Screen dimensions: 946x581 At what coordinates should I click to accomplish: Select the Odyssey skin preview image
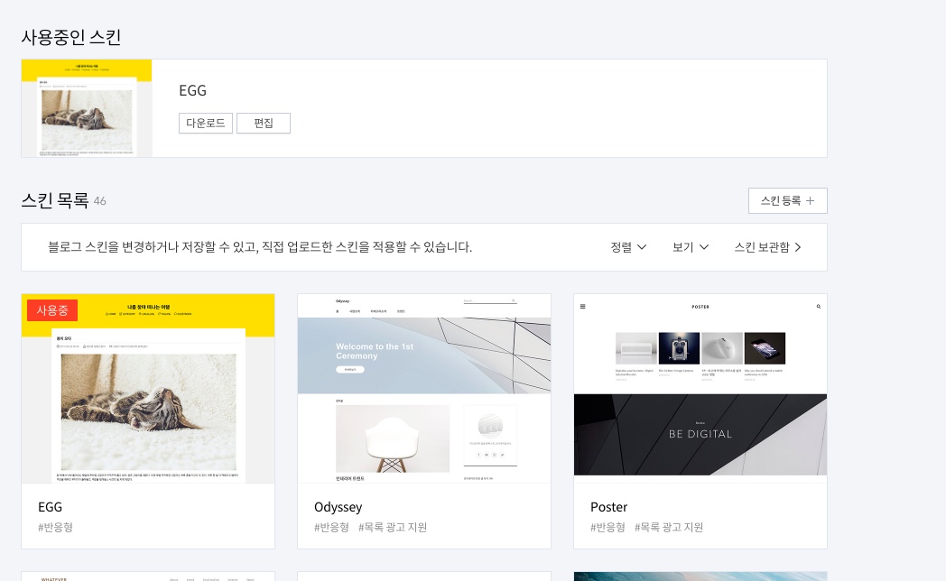[x=424, y=388]
